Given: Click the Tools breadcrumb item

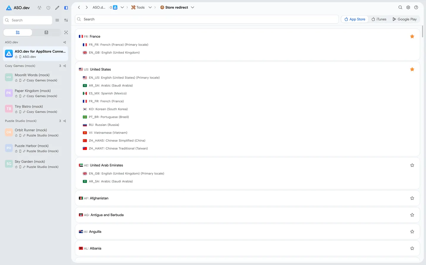Looking at the screenshot, I should (138, 7).
